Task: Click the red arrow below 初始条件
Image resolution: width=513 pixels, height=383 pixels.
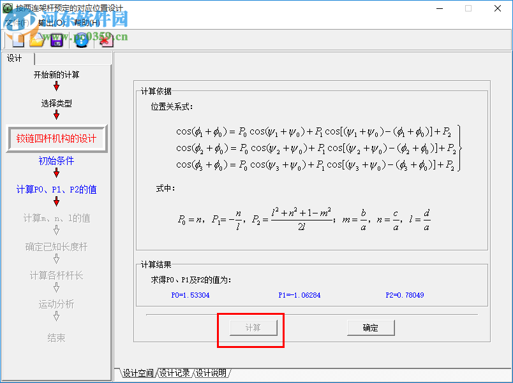Action: pos(56,173)
